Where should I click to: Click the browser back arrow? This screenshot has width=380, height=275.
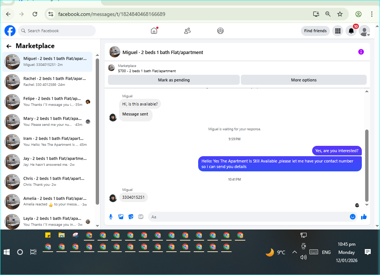coord(8,14)
